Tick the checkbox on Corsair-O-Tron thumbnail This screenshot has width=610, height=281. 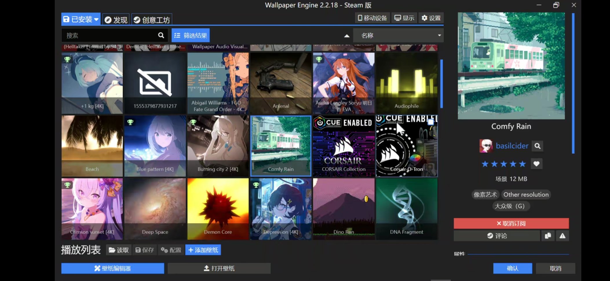coord(431,122)
